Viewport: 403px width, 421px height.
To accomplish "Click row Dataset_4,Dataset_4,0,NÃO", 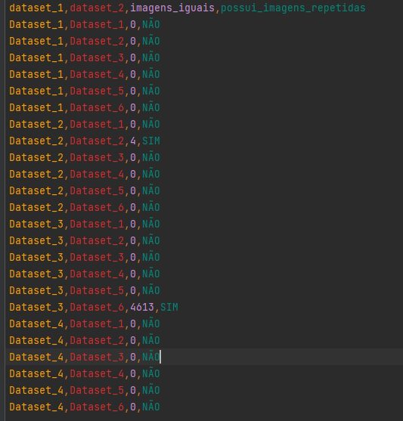I will tap(85, 373).
